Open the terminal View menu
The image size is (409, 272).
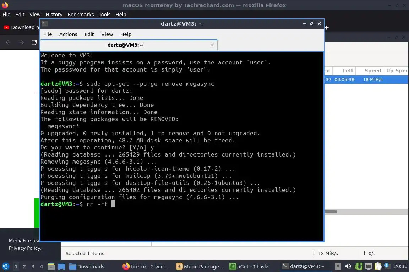click(x=107, y=34)
